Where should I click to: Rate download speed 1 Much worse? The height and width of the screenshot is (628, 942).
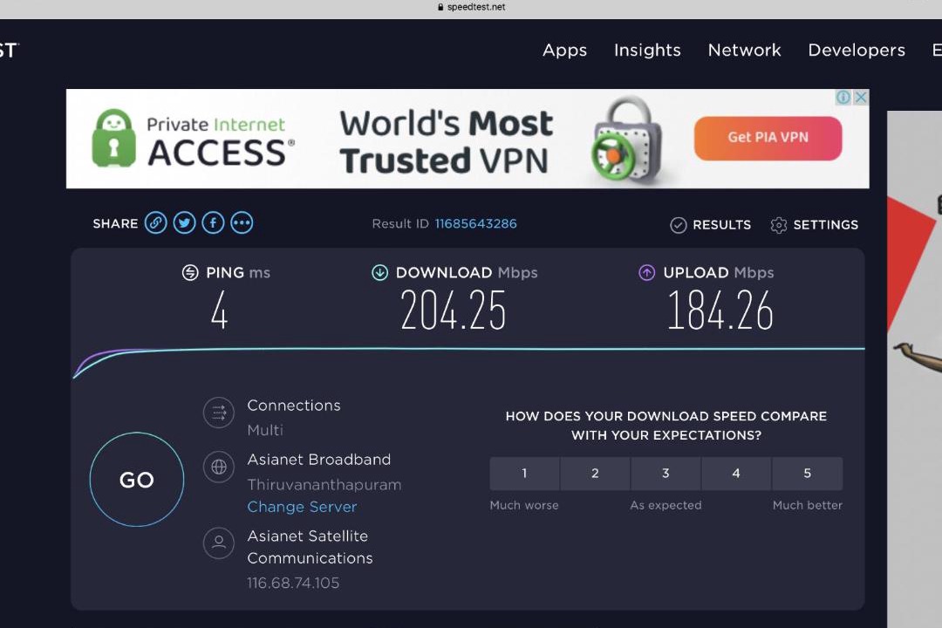pyautogui.click(x=524, y=474)
